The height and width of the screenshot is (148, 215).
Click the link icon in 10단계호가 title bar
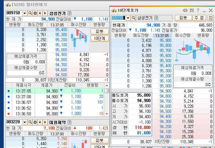point(185,10)
